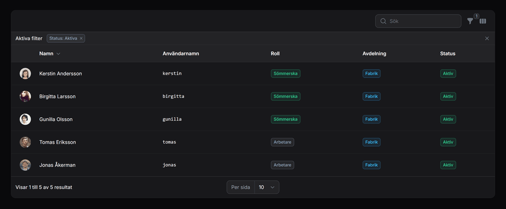The width and height of the screenshot is (506, 209).
Task: Click the Användarnamn column header
Action: (x=181, y=54)
